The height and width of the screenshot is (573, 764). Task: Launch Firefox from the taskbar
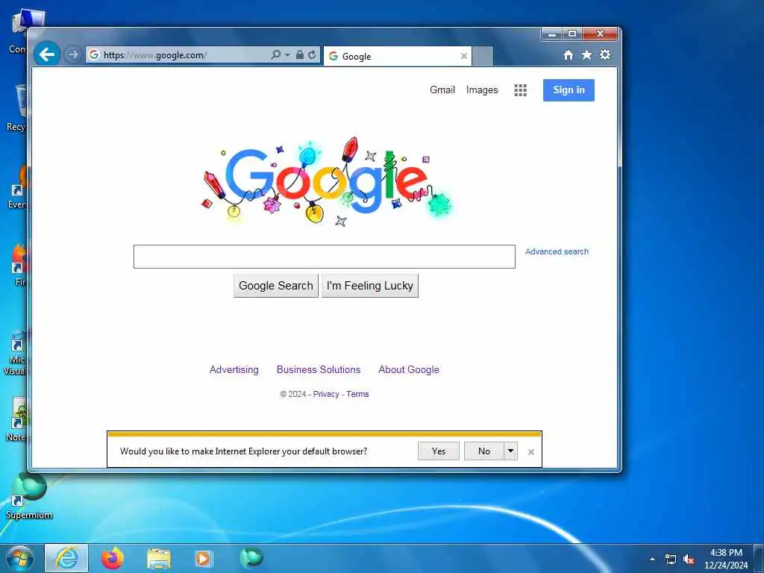[113, 558]
